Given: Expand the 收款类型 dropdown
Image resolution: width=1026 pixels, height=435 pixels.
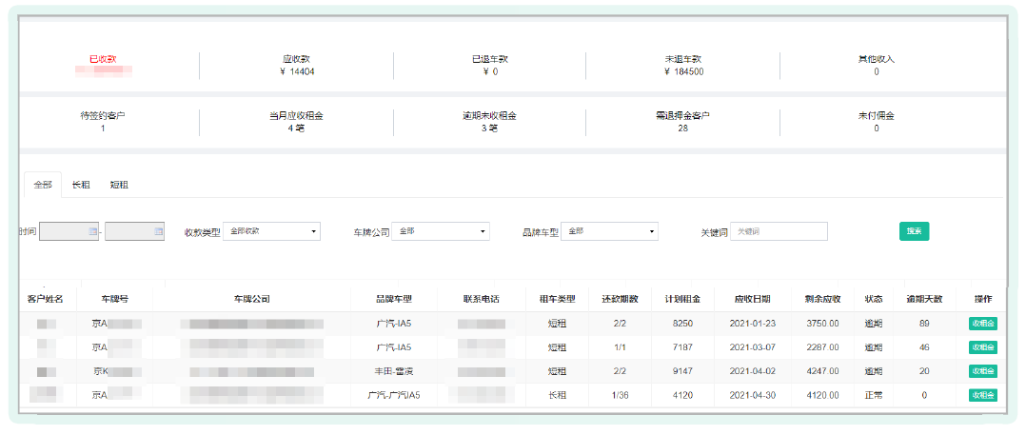Looking at the screenshot, I should [271, 231].
